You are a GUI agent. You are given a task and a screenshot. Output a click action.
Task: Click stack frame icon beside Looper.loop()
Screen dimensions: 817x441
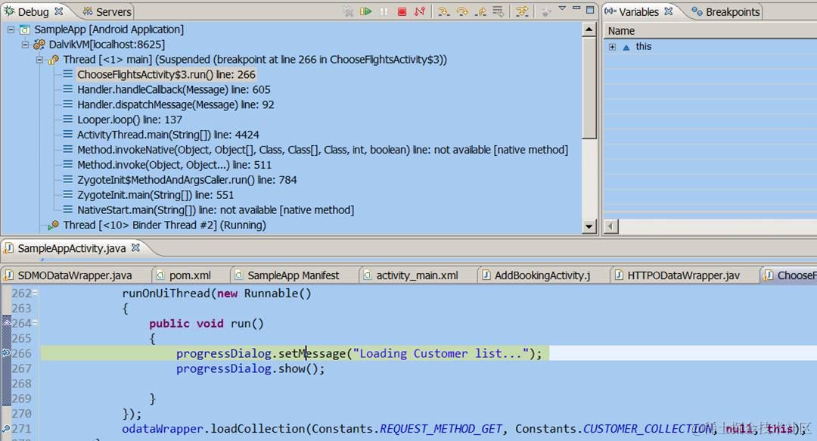point(68,120)
